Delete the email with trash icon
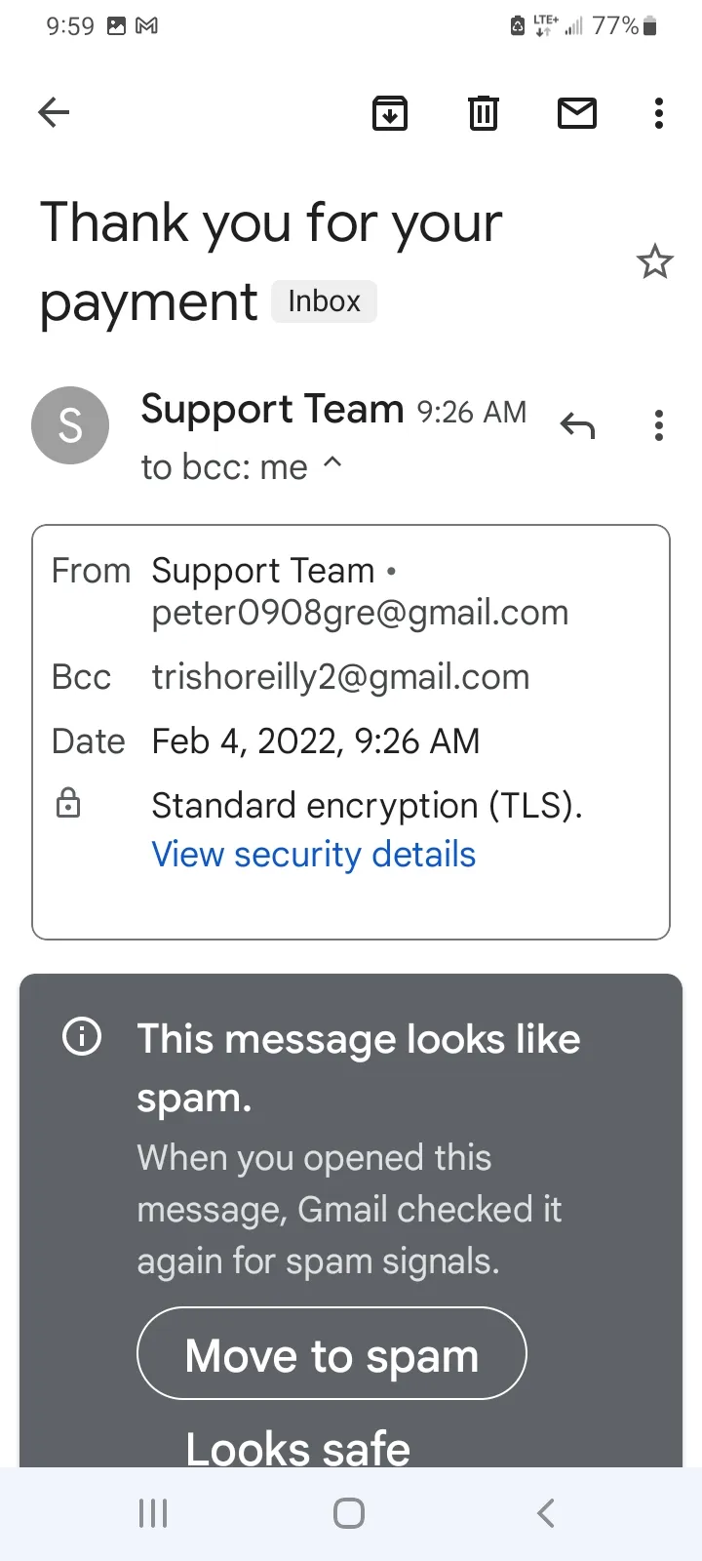The width and height of the screenshot is (702, 1561). tap(484, 113)
